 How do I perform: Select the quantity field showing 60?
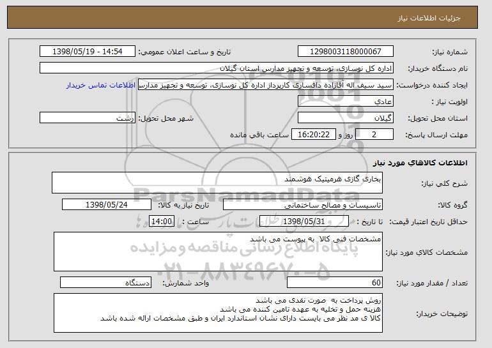[x=335, y=282]
